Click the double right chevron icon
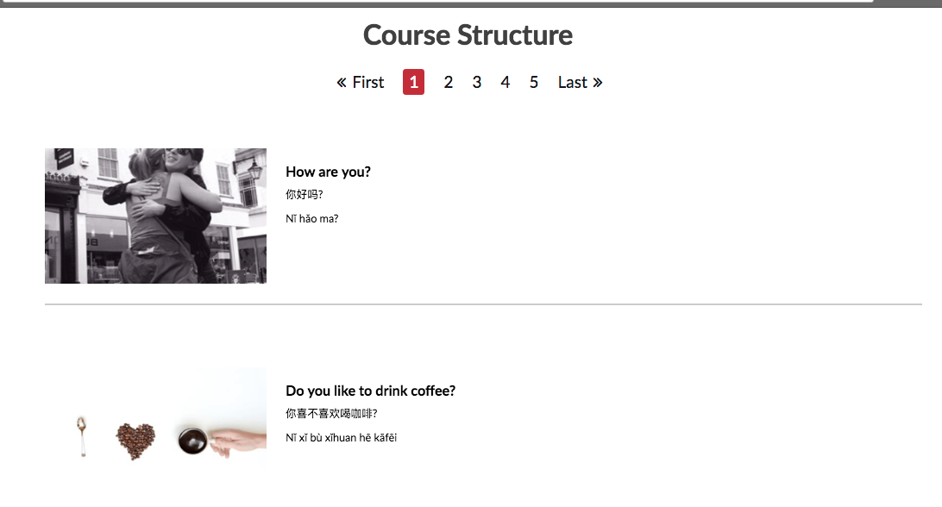The height and width of the screenshot is (507, 942). (597, 83)
